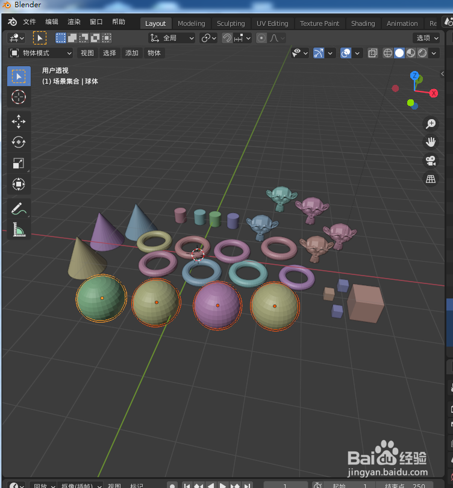Select the Annotate tool
The height and width of the screenshot is (488, 453).
tap(19, 209)
